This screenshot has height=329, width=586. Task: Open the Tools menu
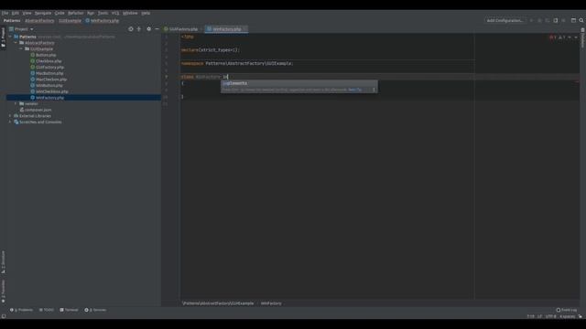click(103, 13)
